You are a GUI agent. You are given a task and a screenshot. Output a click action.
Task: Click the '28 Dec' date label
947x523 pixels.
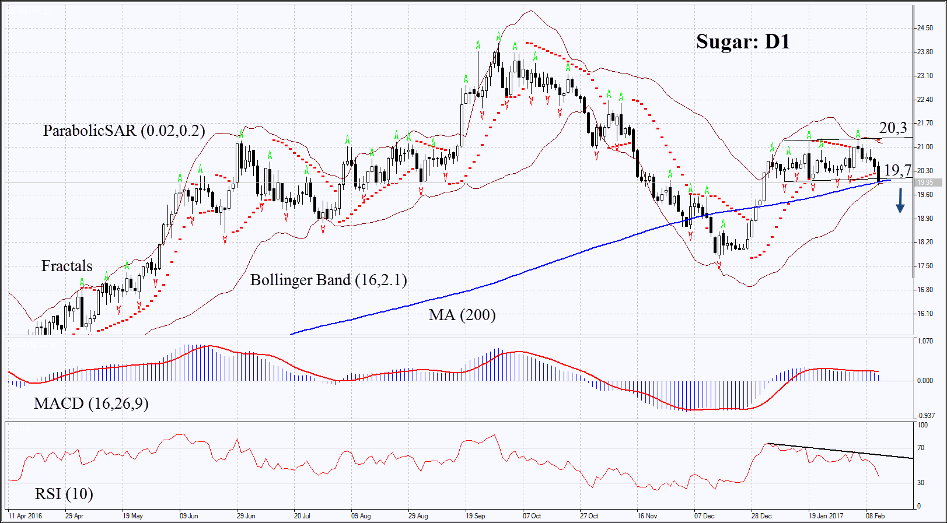point(761,516)
